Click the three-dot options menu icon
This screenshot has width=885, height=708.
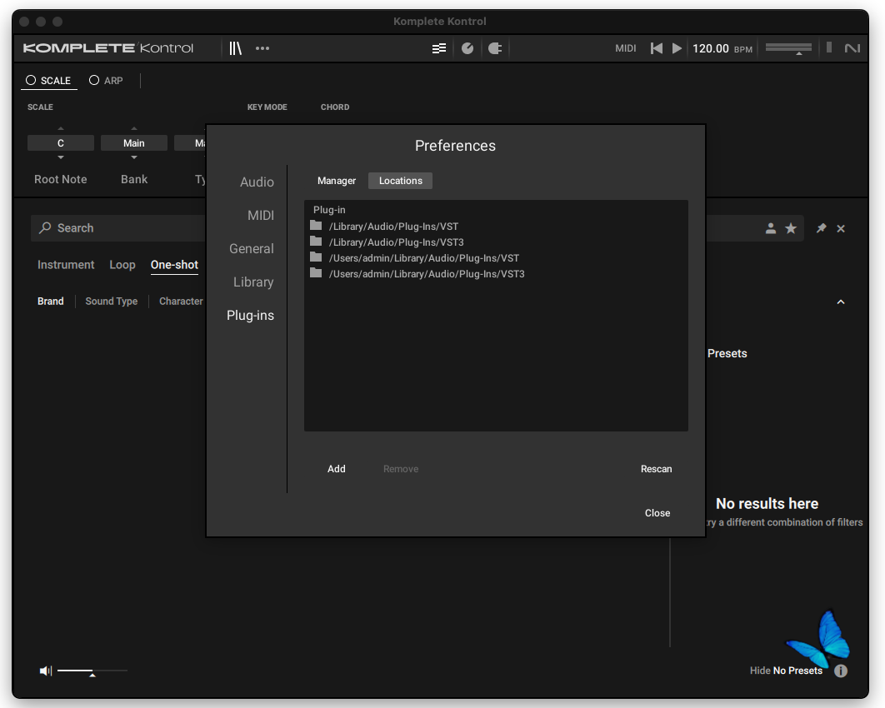pyautogui.click(x=262, y=48)
